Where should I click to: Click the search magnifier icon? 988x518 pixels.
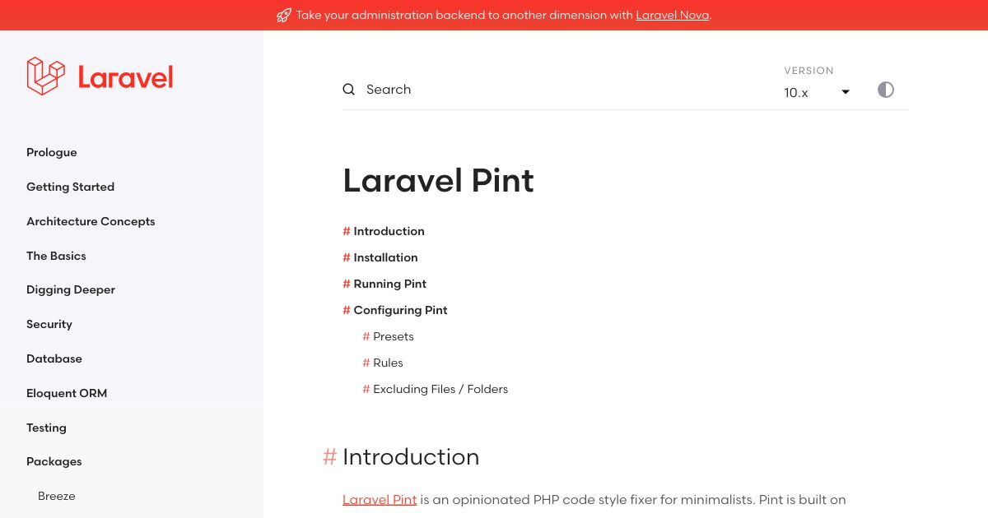click(348, 89)
